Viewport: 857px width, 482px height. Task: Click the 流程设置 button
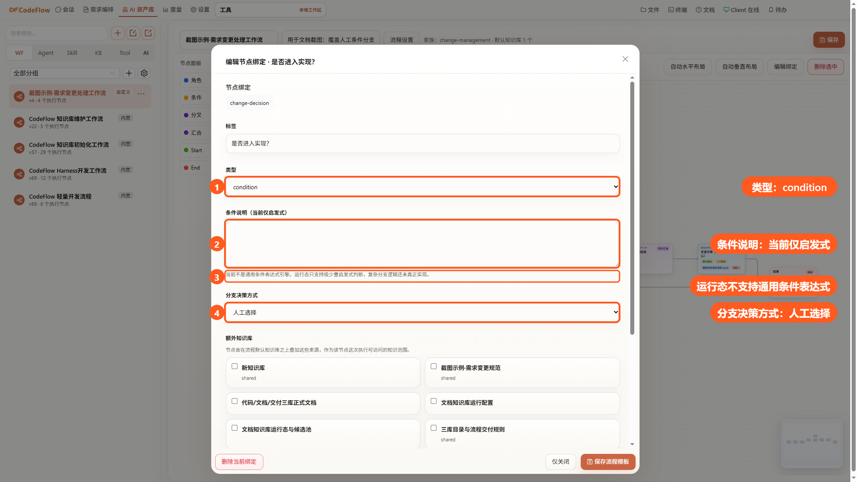[x=402, y=40]
